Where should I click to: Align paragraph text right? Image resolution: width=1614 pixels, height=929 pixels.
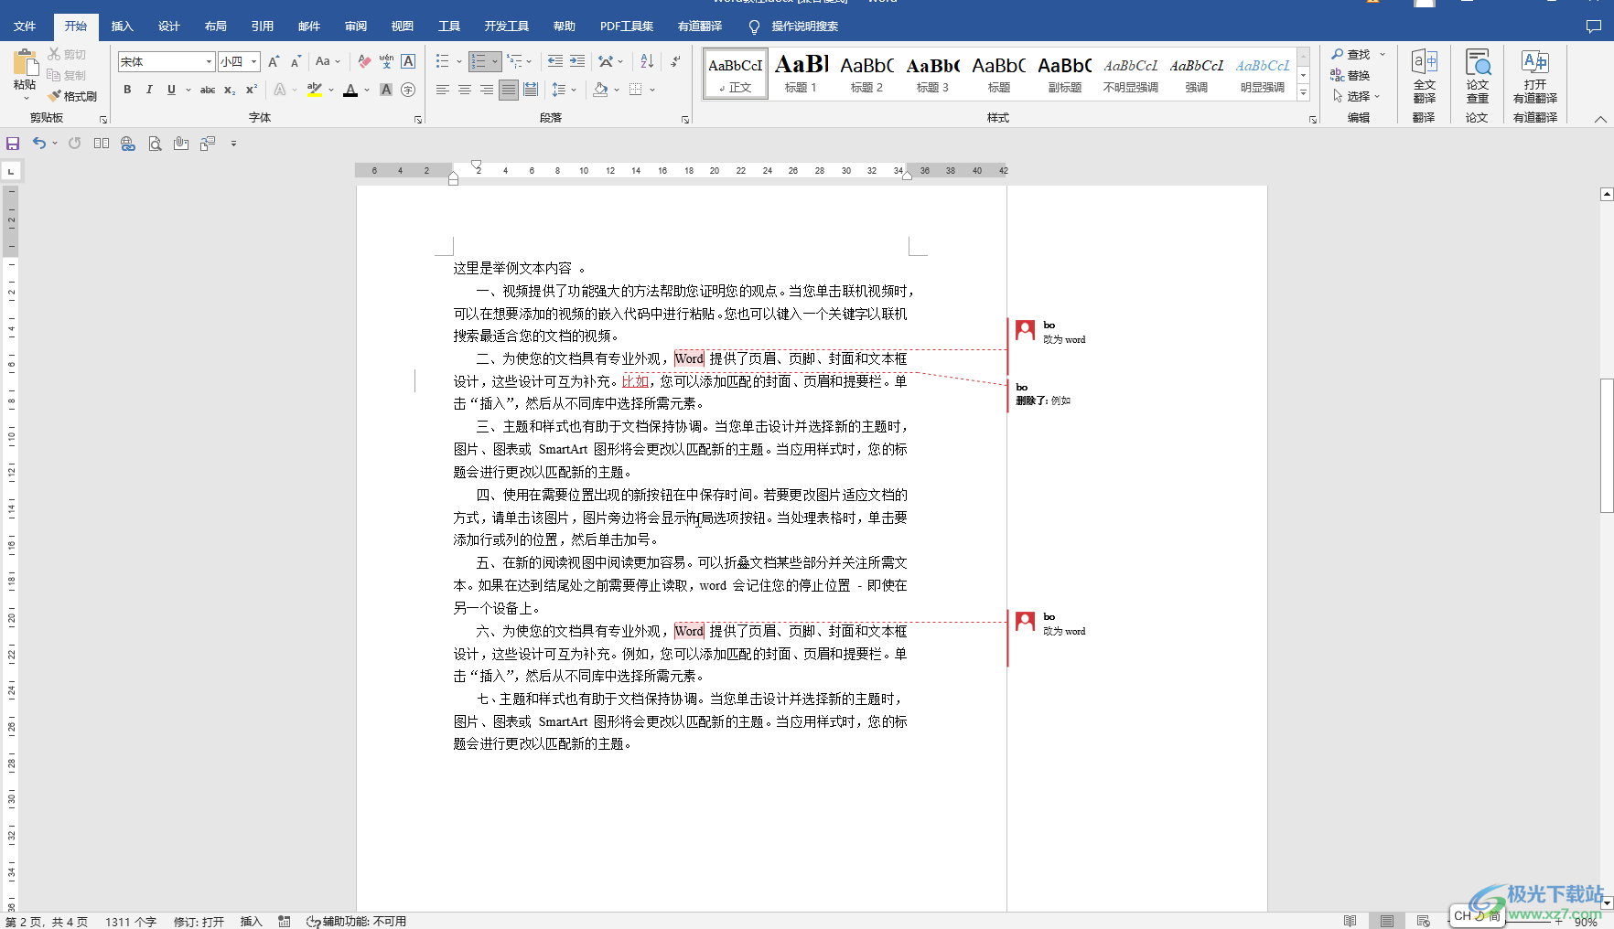point(487,90)
